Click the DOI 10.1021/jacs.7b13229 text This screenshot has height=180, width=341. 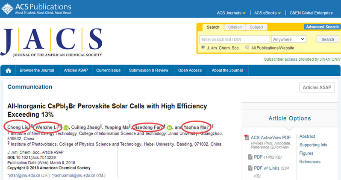click(32, 158)
